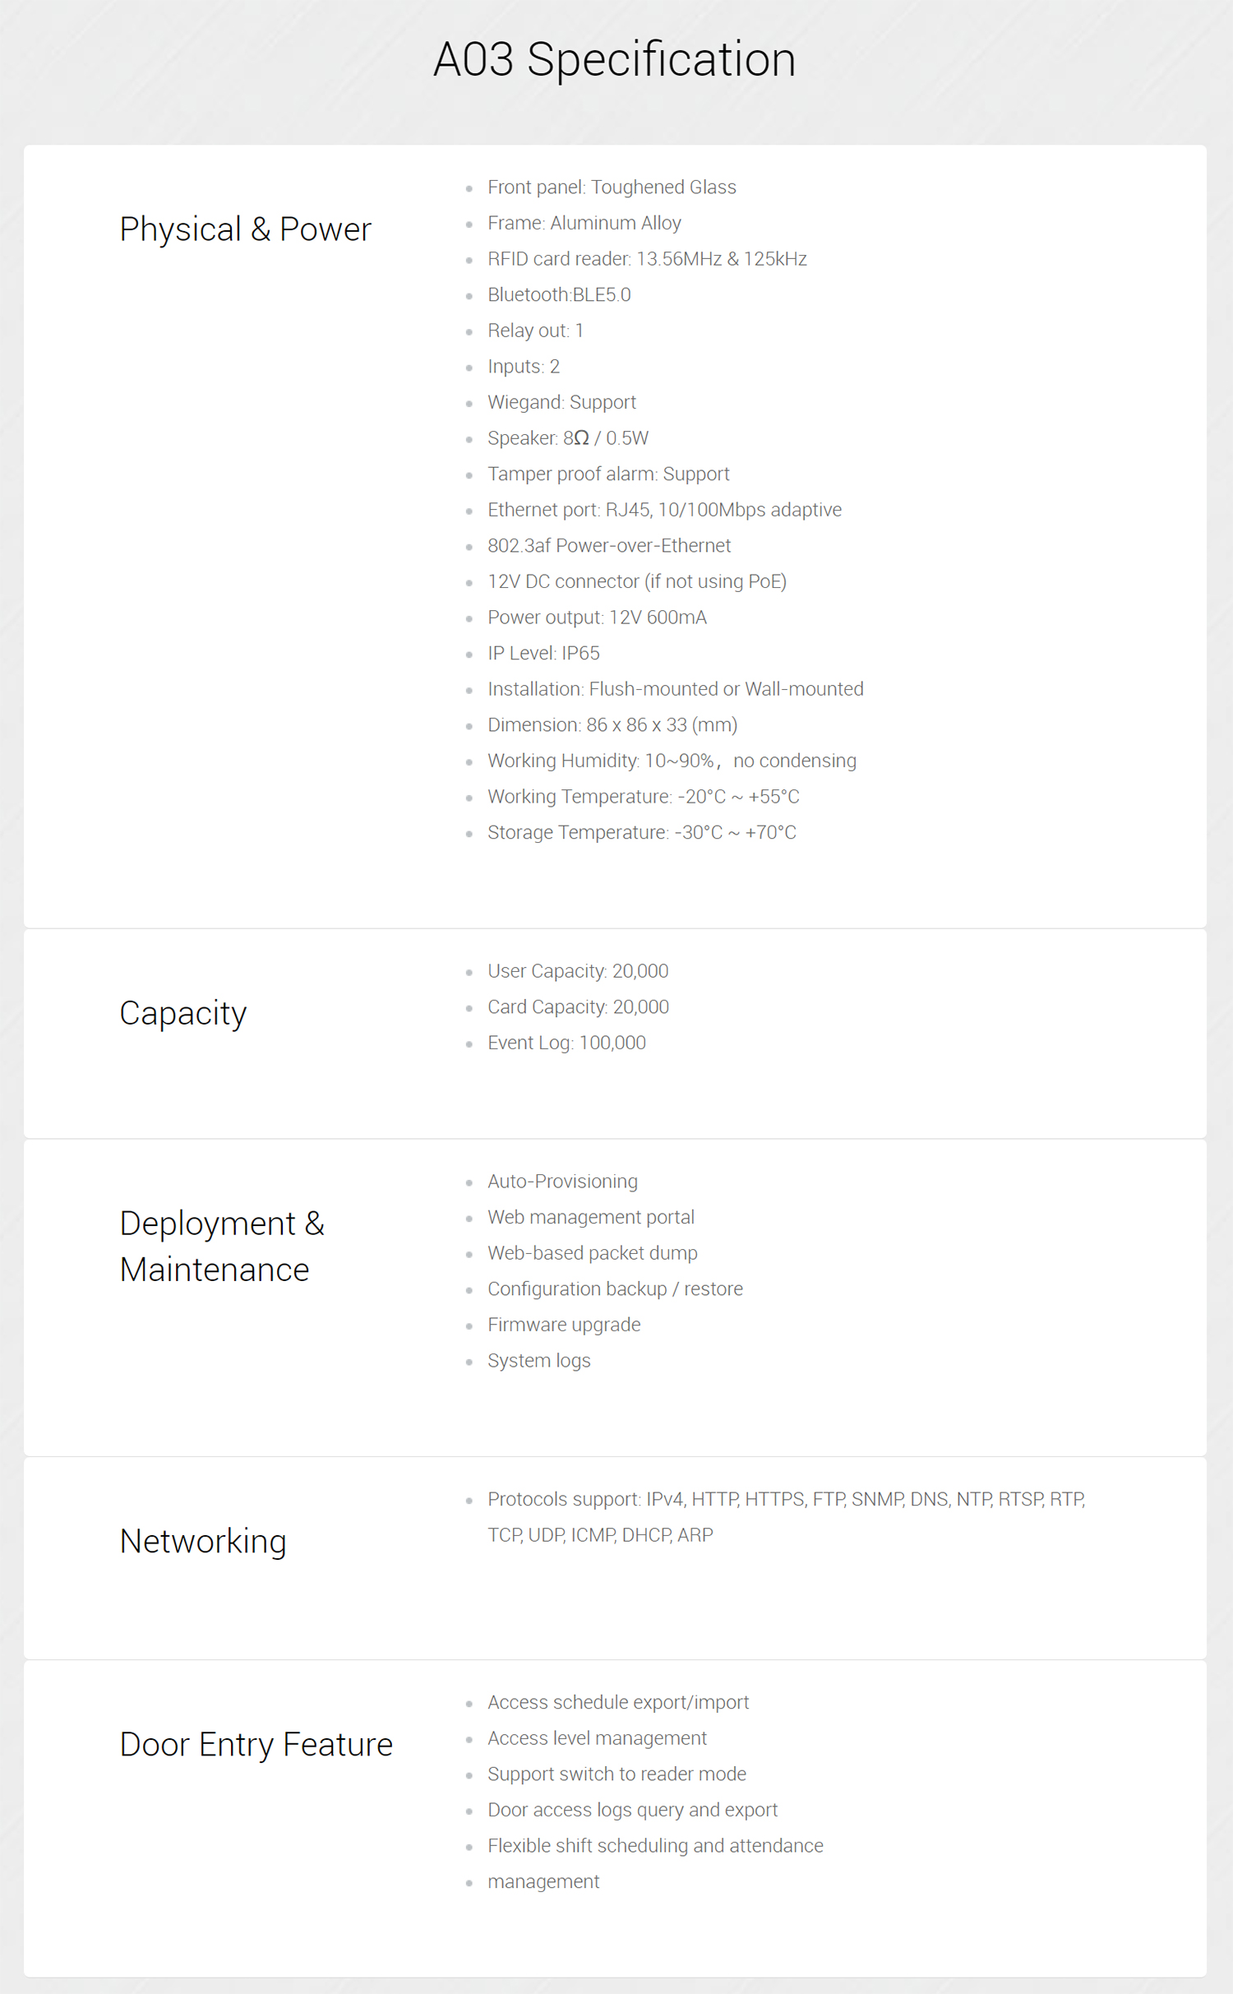Select the 802.3af Power-over-Ethernet line
Viewport: 1233px width, 1994px height.
pyautogui.click(x=609, y=545)
